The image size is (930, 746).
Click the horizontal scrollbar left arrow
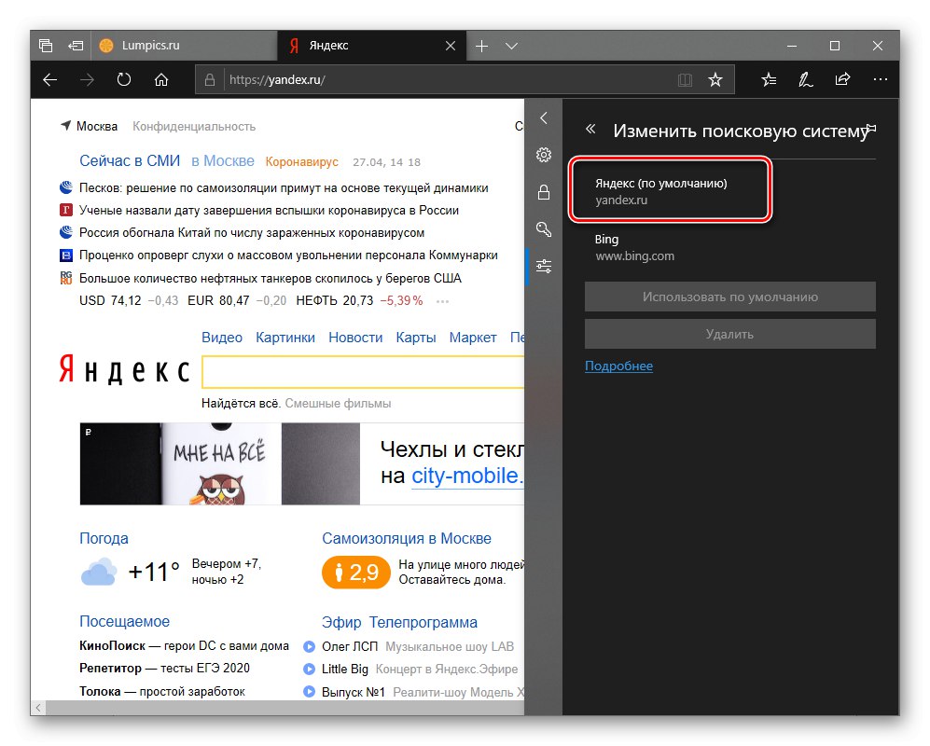pyautogui.click(x=38, y=708)
